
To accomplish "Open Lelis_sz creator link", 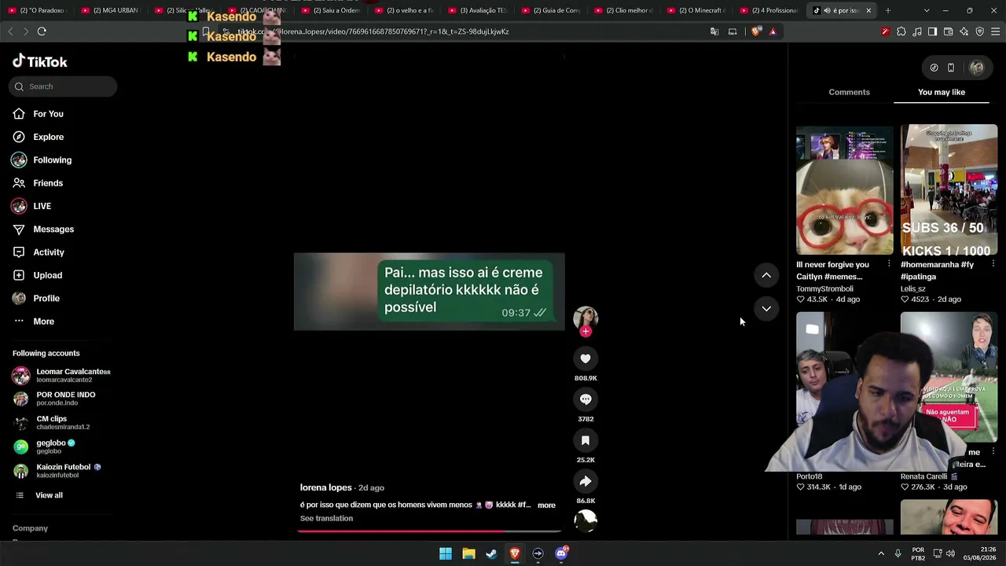I will [913, 289].
